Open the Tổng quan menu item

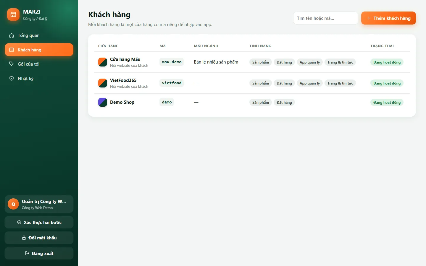[39, 35]
